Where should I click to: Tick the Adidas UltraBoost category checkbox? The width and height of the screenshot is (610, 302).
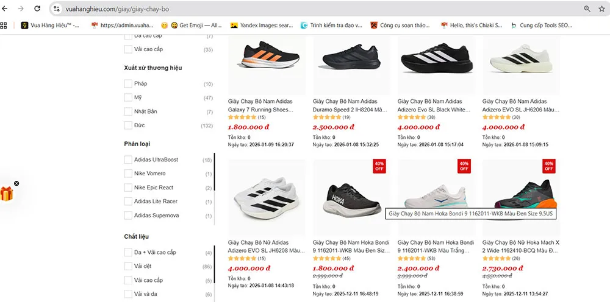(128, 160)
